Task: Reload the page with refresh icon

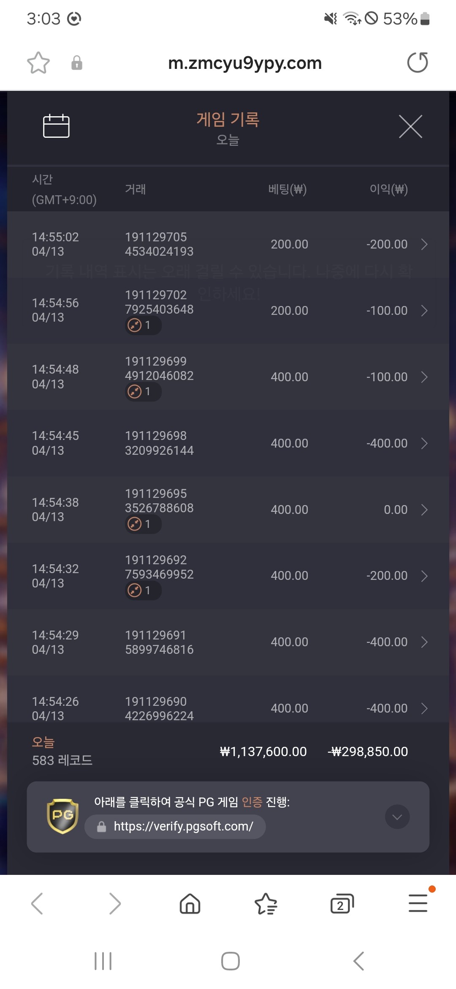Action: point(418,63)
